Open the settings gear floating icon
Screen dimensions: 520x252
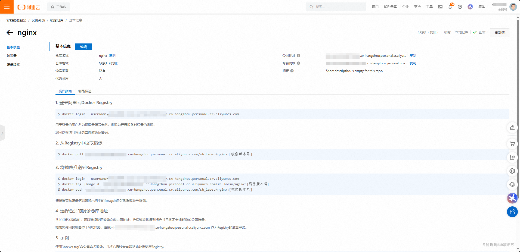[512, 171]
